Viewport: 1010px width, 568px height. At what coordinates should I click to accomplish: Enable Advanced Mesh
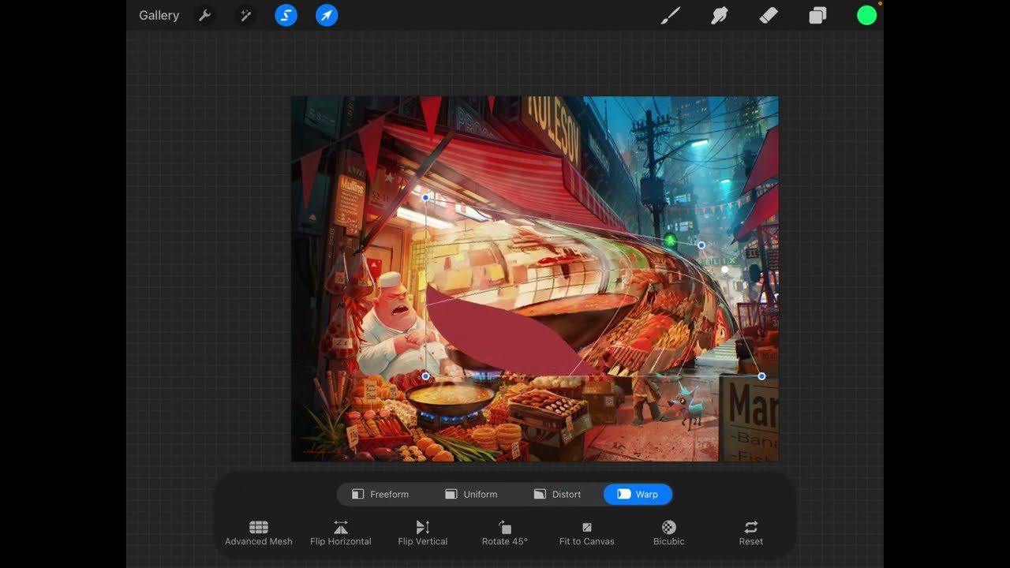tap(259, 533)
